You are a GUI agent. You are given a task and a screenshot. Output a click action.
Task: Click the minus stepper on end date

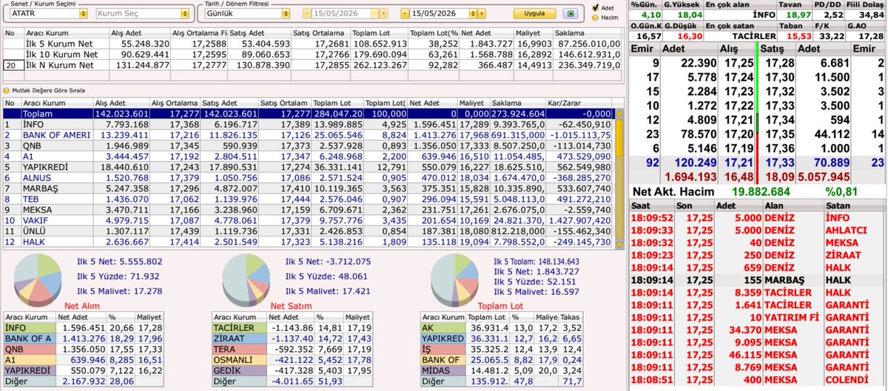[x=406, y=13]
